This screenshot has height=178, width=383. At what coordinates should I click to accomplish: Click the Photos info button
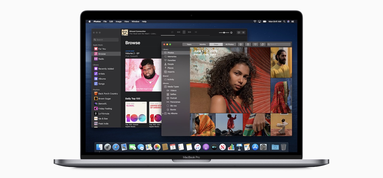[241, 44]
